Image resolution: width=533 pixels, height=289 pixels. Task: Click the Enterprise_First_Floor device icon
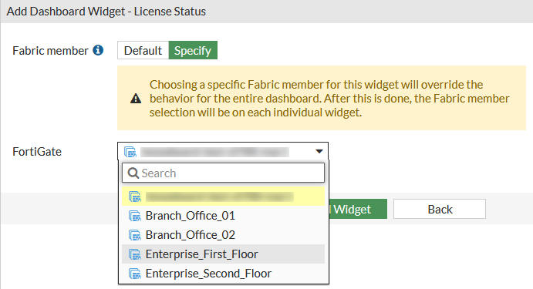pyautogui.click(x=135, y=254)
